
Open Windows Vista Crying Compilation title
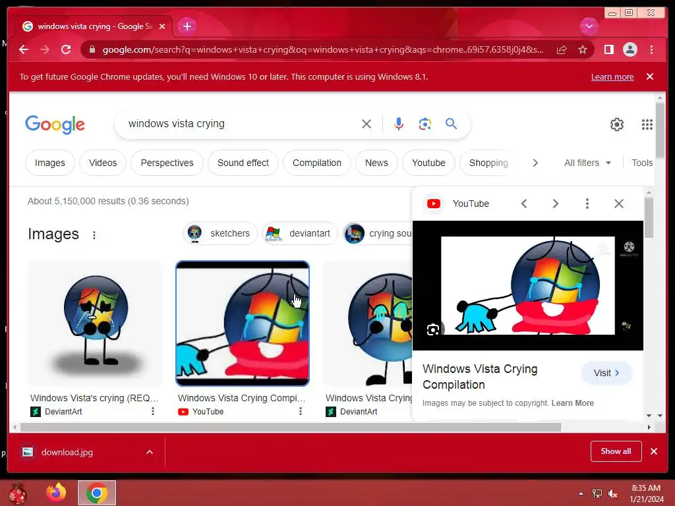click(480, 377)
